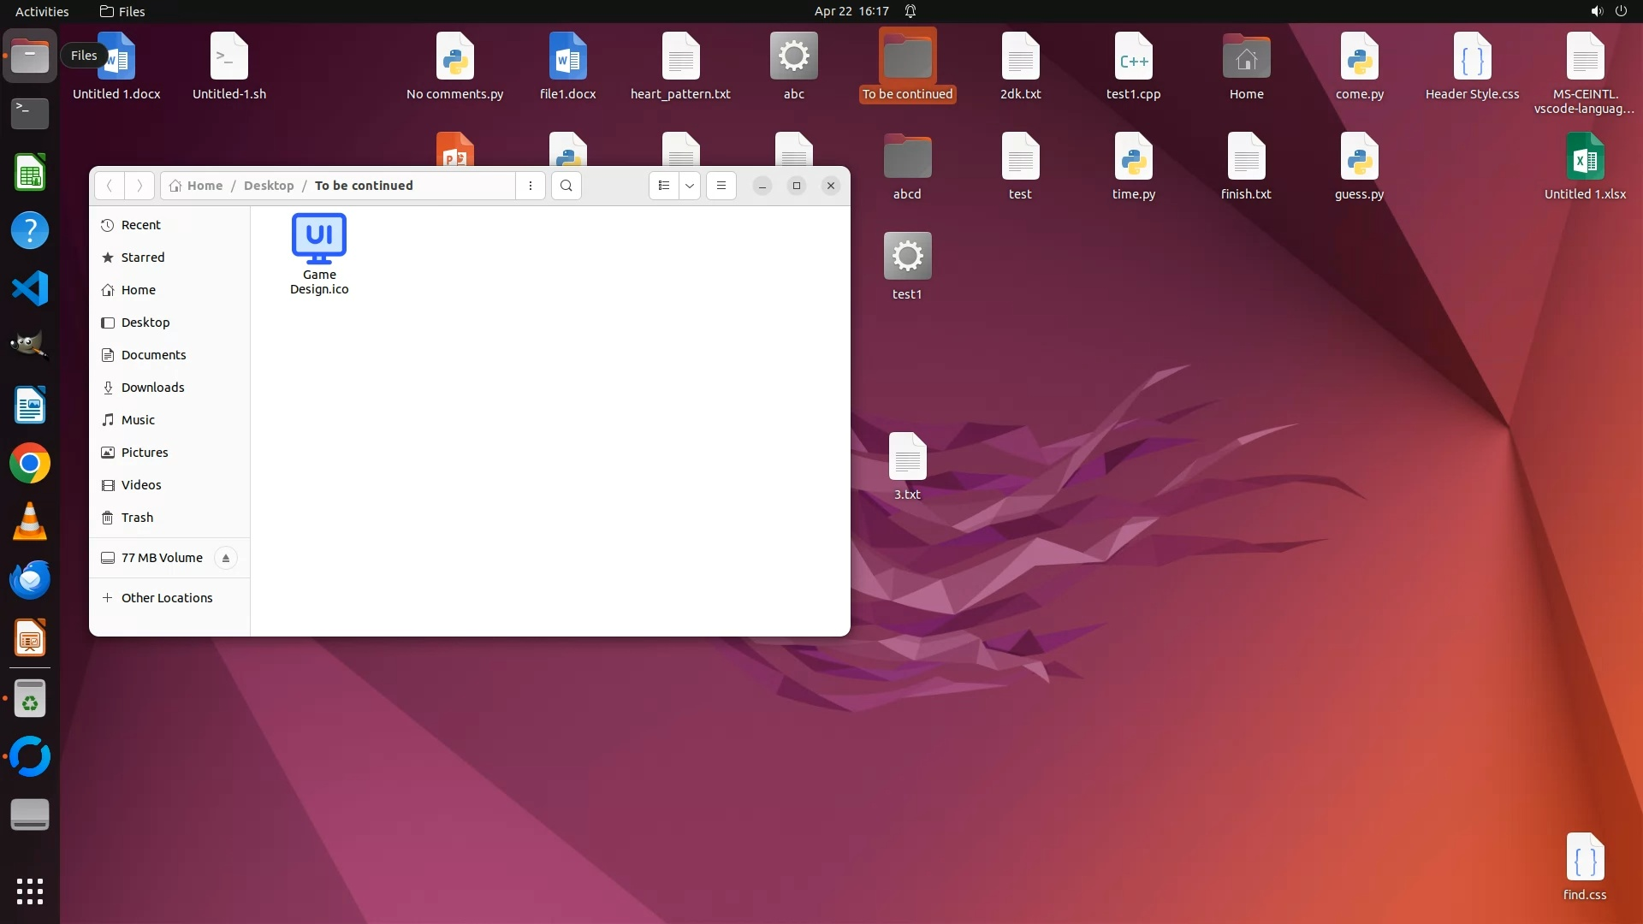
Task: Eject the 77 MB Volume
Action: (226, 558)
